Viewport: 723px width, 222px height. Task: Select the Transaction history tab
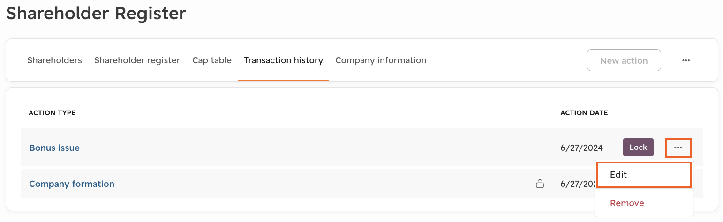pyautogui.click(x=283, y=60)
